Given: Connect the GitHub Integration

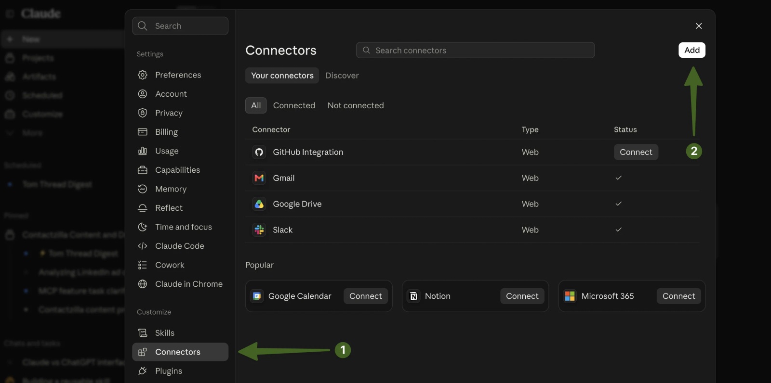Looking at the screenshot, I should pos(636,152).
